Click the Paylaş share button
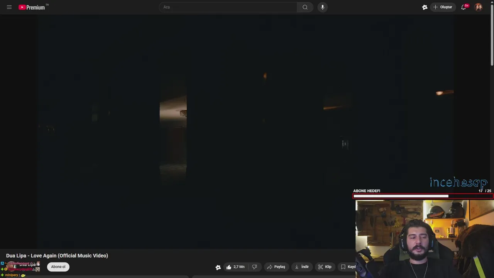Image resolution: width=494 pixels, height=278 pixels. tap(276, 267)
